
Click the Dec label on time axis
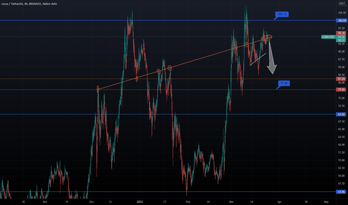tap(91, 202)
